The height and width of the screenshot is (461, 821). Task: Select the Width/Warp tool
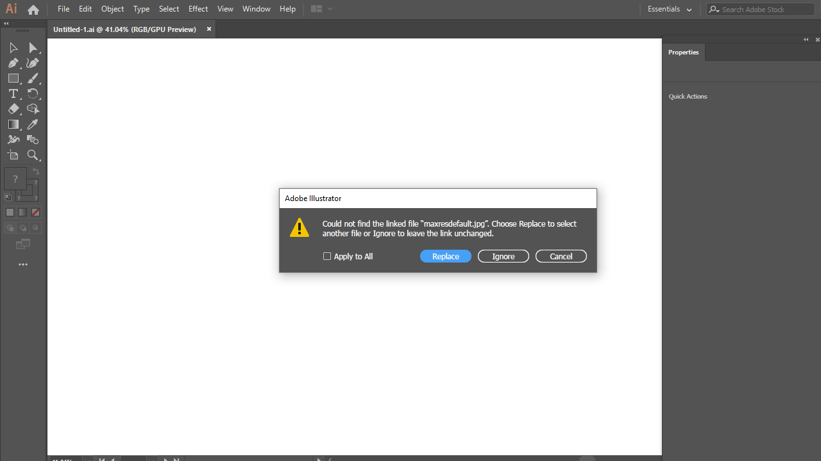pyautogui.click(x=13, y=140)
